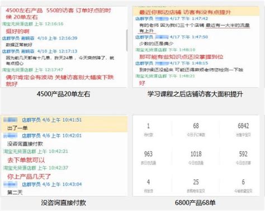Click sender line timestamped 下午 1:48:21
Viewport: 265px width, 211px height.
click(x=165, y=76)
